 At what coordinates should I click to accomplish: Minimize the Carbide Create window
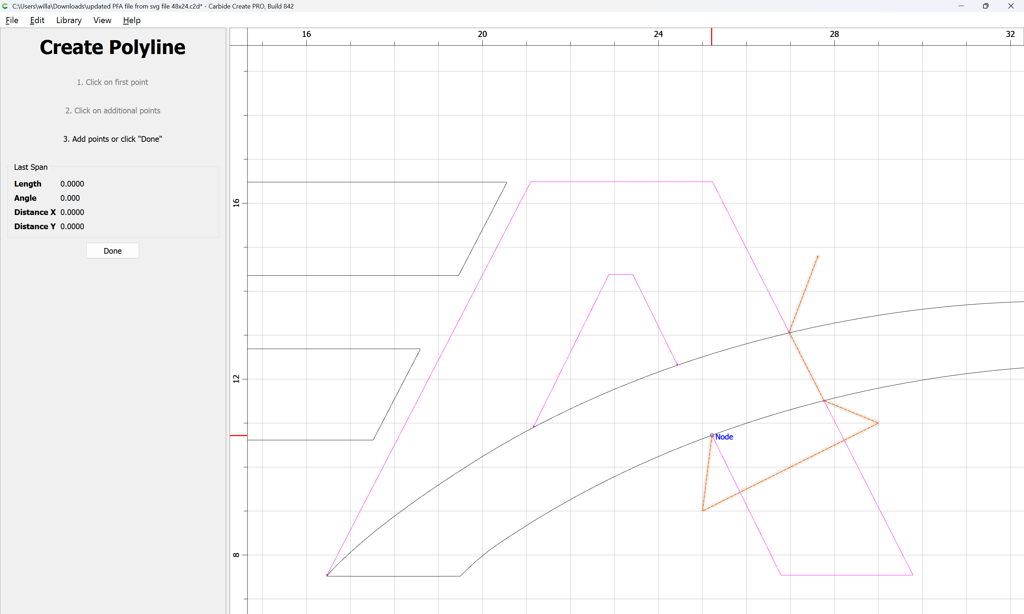[x=961, y=6]
